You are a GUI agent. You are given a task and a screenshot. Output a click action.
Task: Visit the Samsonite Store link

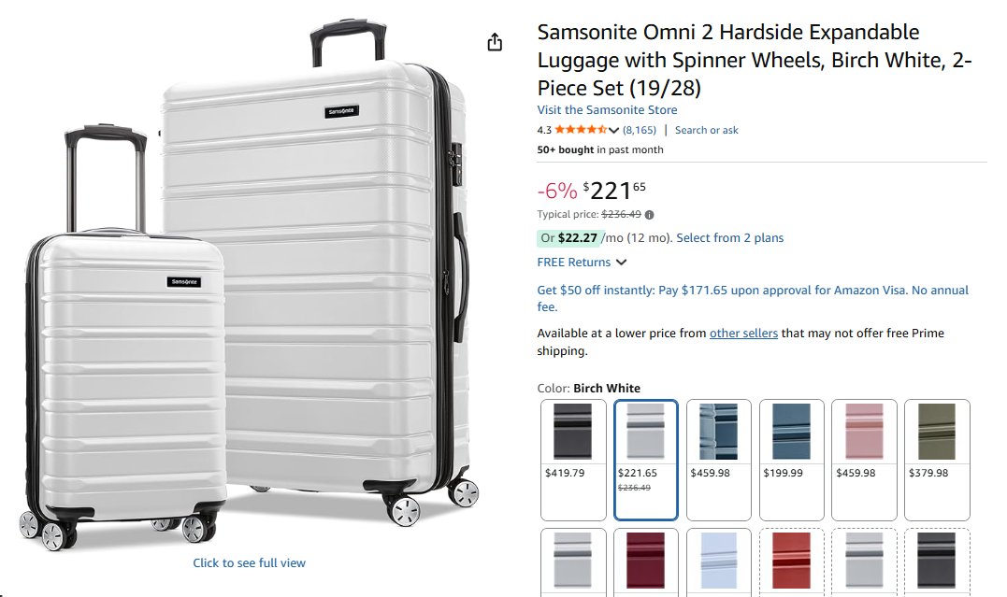click(607, 110)
